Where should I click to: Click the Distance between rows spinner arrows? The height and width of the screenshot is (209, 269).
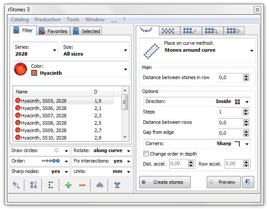click(x=246, y=123)
